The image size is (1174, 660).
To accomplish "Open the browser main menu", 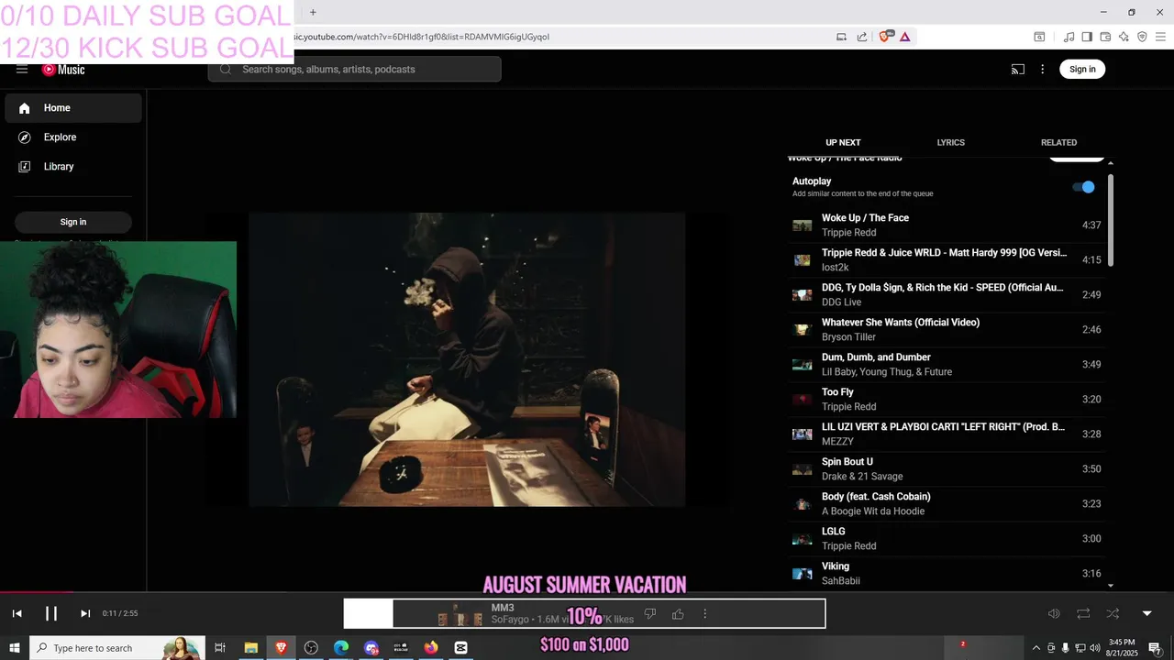I will coord(1160,37).
